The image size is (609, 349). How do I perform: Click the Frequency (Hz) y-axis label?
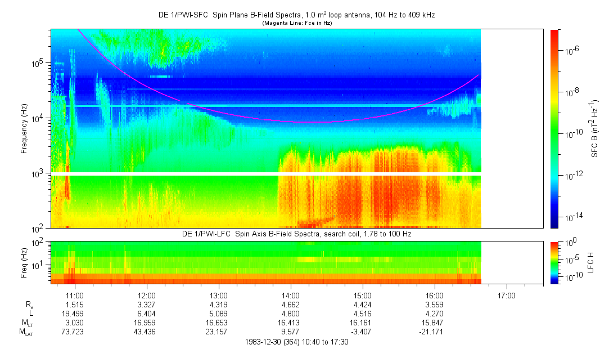24,128
